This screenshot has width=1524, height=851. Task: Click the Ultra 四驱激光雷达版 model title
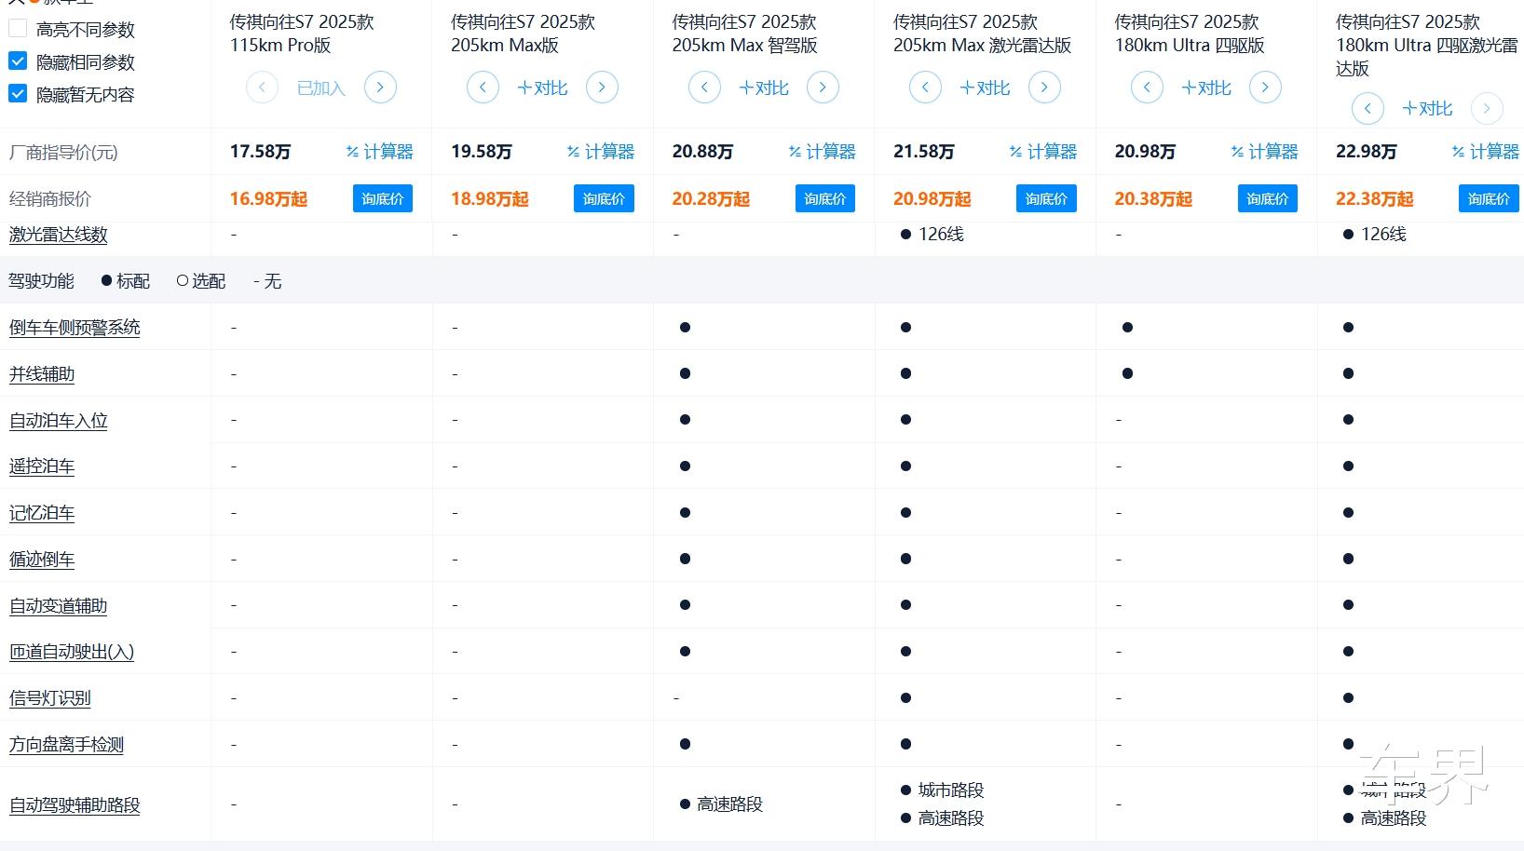click(x=1426, y=45)
